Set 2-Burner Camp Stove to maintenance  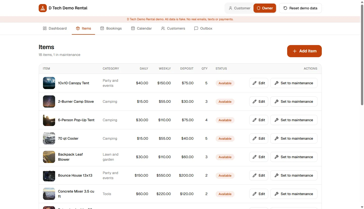(x=294, y=101)
